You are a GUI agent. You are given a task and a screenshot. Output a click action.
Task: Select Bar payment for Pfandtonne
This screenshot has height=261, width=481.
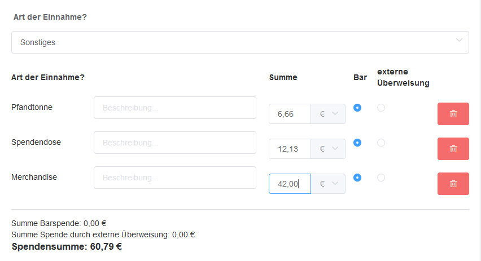click(x=357, y=108)
